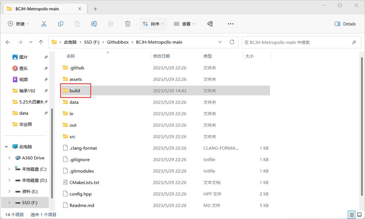Viewport: 365px width, 219px height.
Task: Select the src folder name
Action: (72, 137)
